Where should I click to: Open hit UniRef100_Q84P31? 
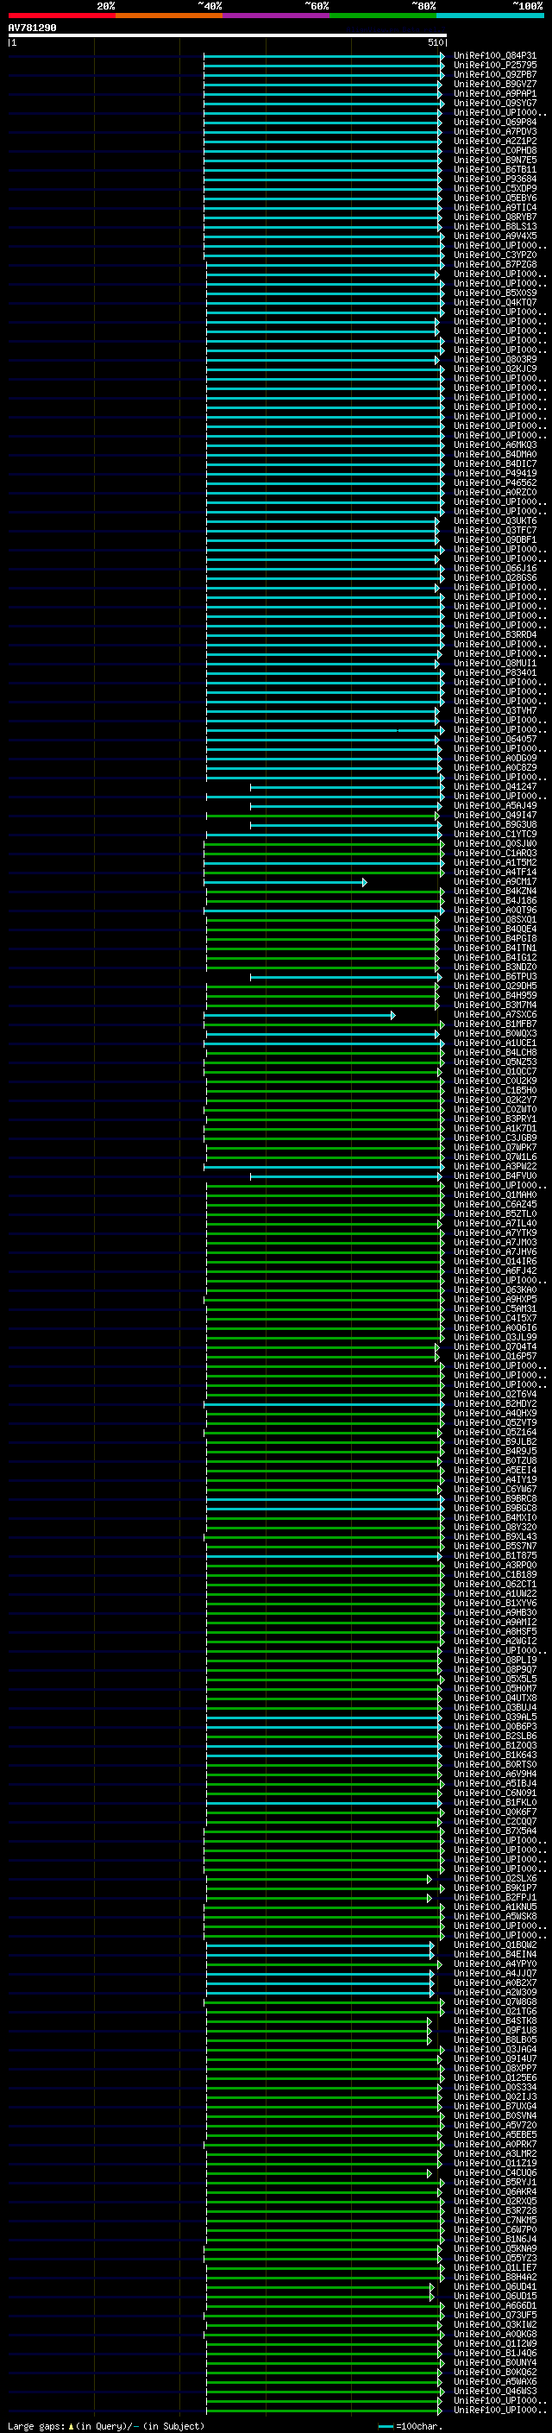[495, 56]
